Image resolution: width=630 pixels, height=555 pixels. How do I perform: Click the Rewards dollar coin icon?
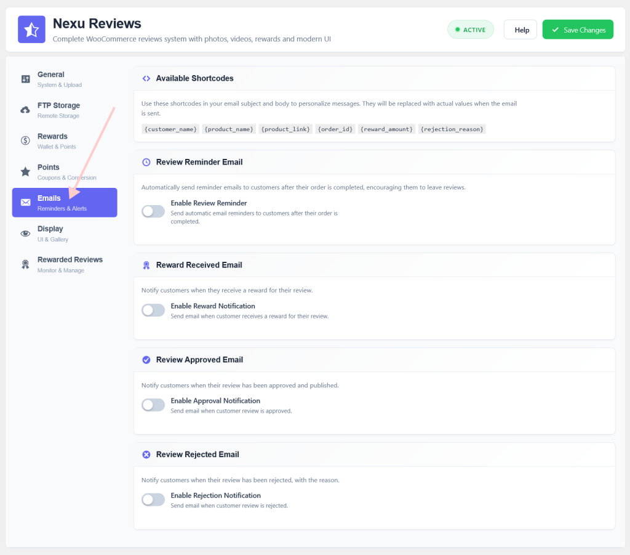[25, 140]
